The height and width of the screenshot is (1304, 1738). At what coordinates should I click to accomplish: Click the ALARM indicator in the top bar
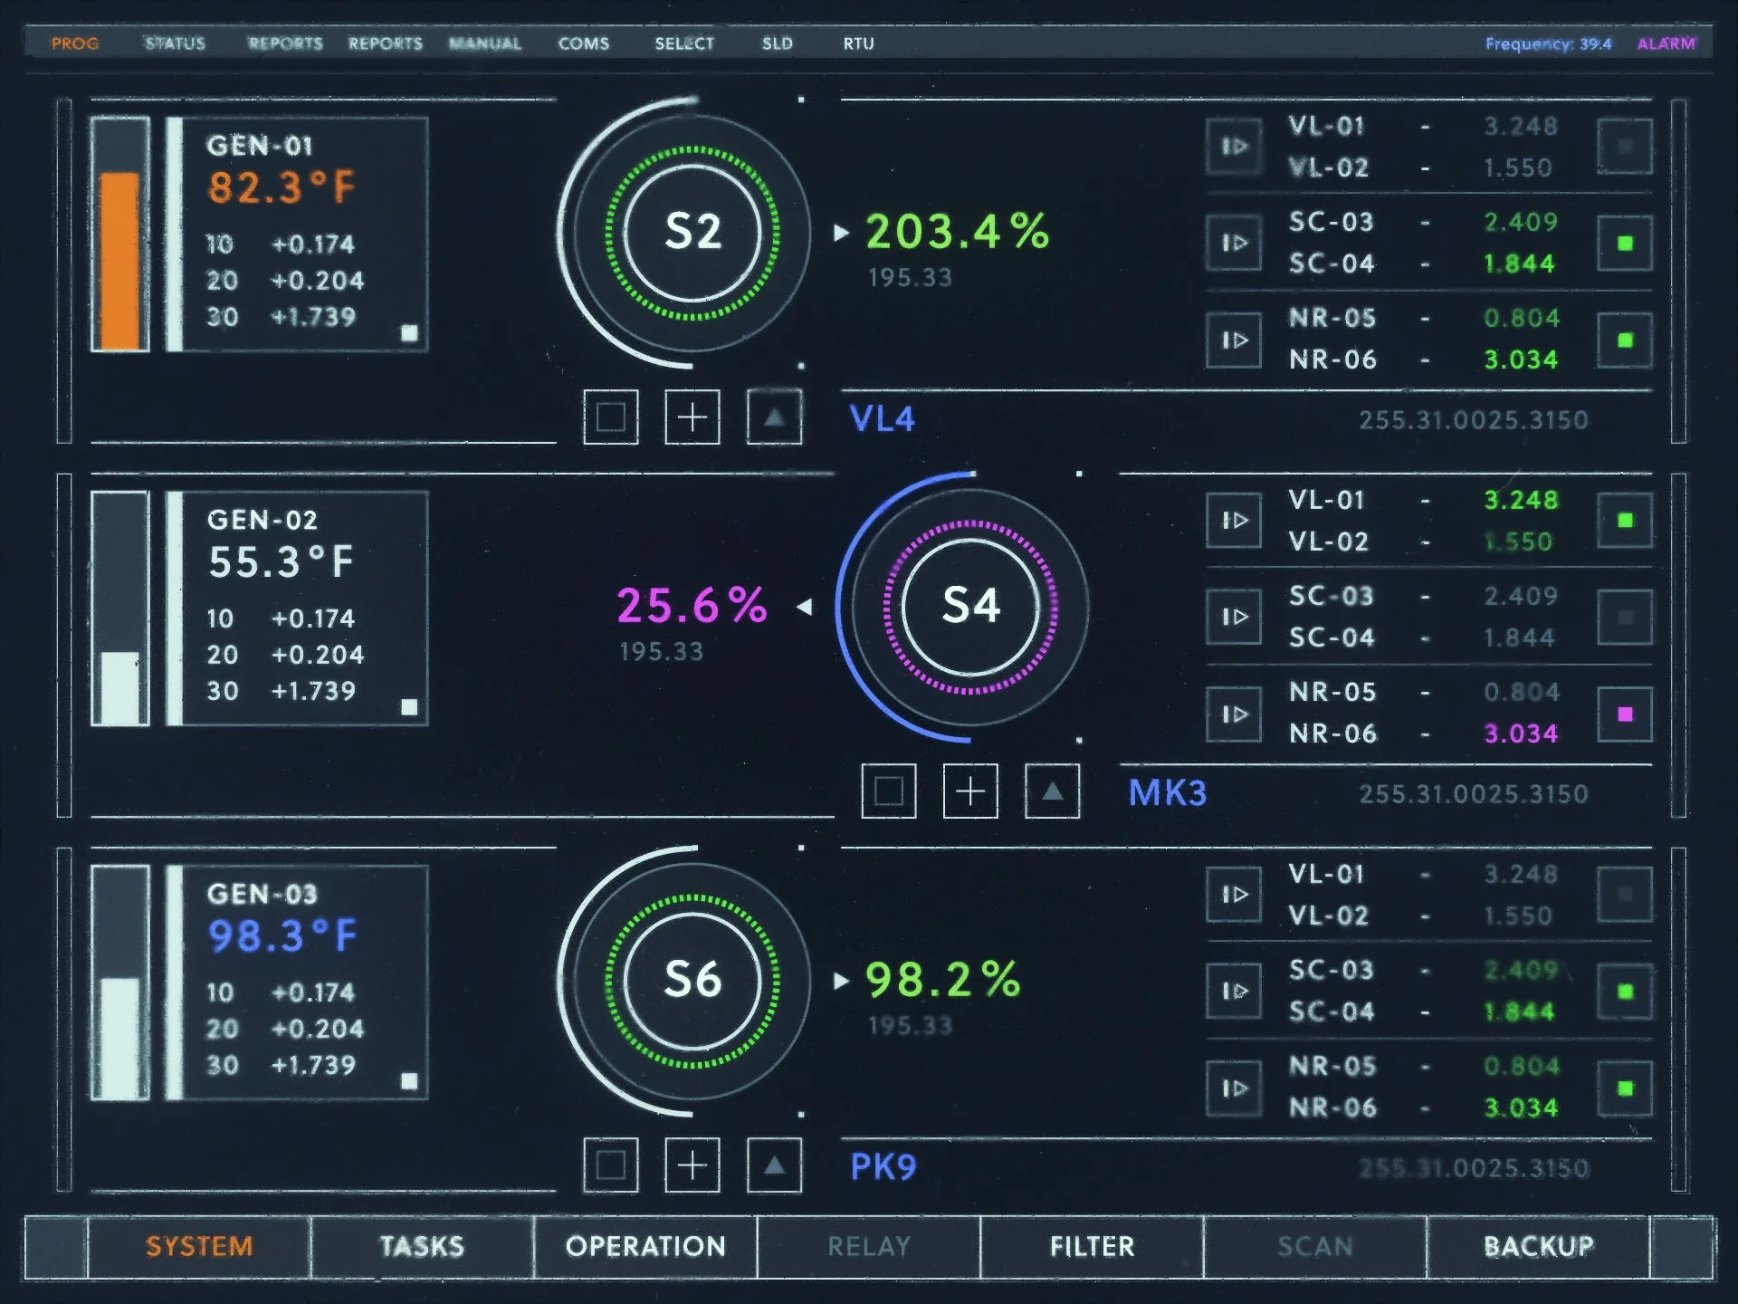coord(1666,43)
